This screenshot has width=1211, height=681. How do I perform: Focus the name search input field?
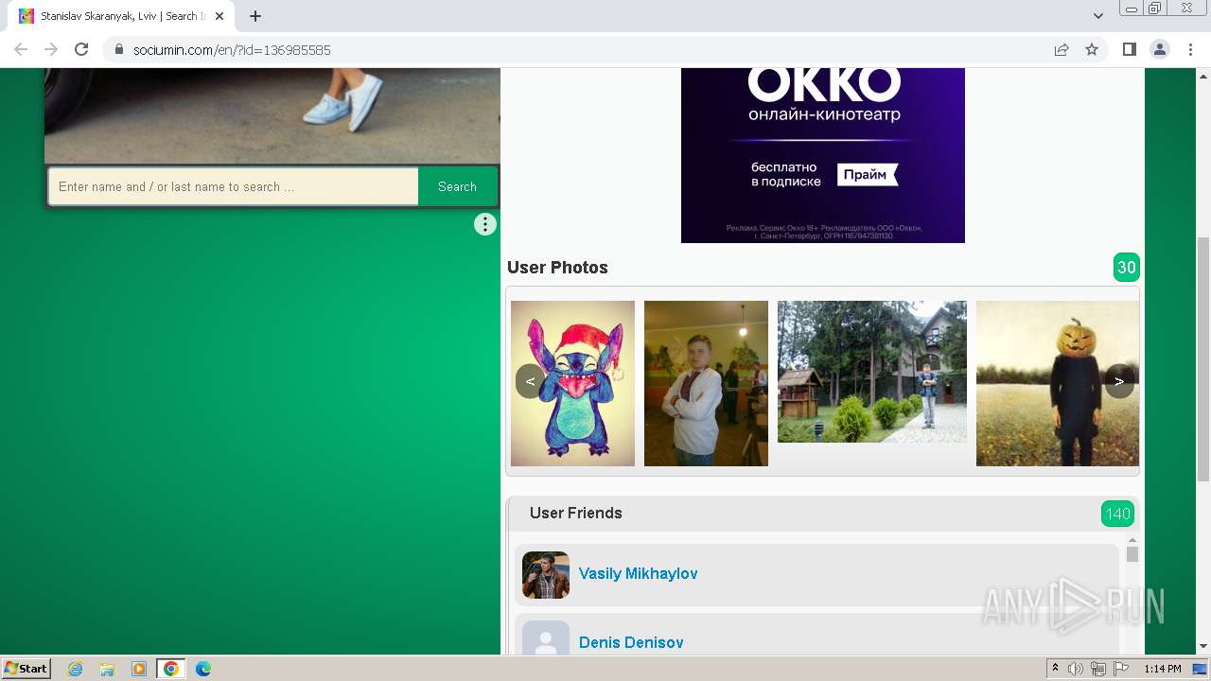coord(233,186)
